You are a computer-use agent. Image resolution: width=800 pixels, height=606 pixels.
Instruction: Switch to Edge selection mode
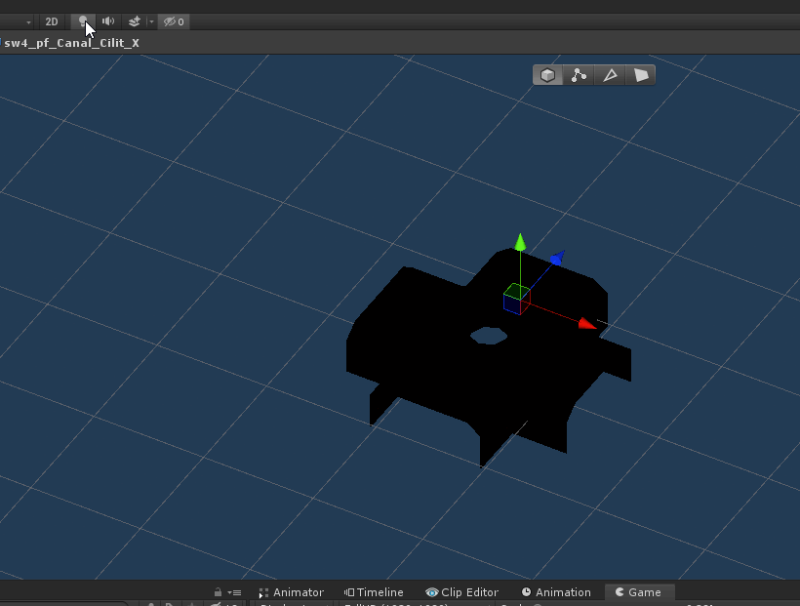click(611, 74)
